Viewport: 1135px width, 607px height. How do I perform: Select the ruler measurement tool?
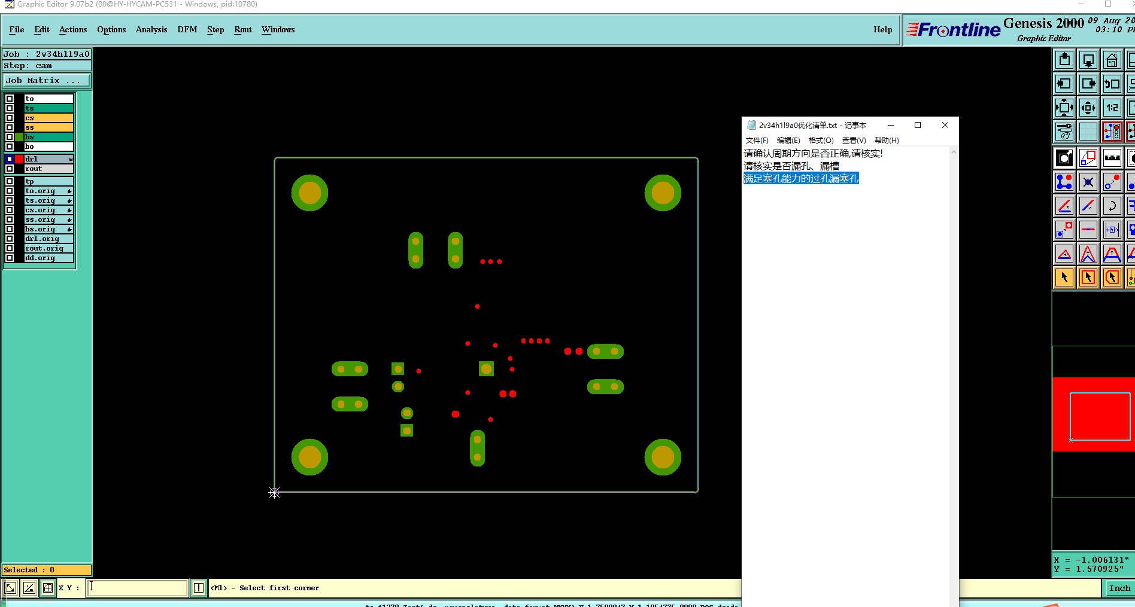point(1112,158)
